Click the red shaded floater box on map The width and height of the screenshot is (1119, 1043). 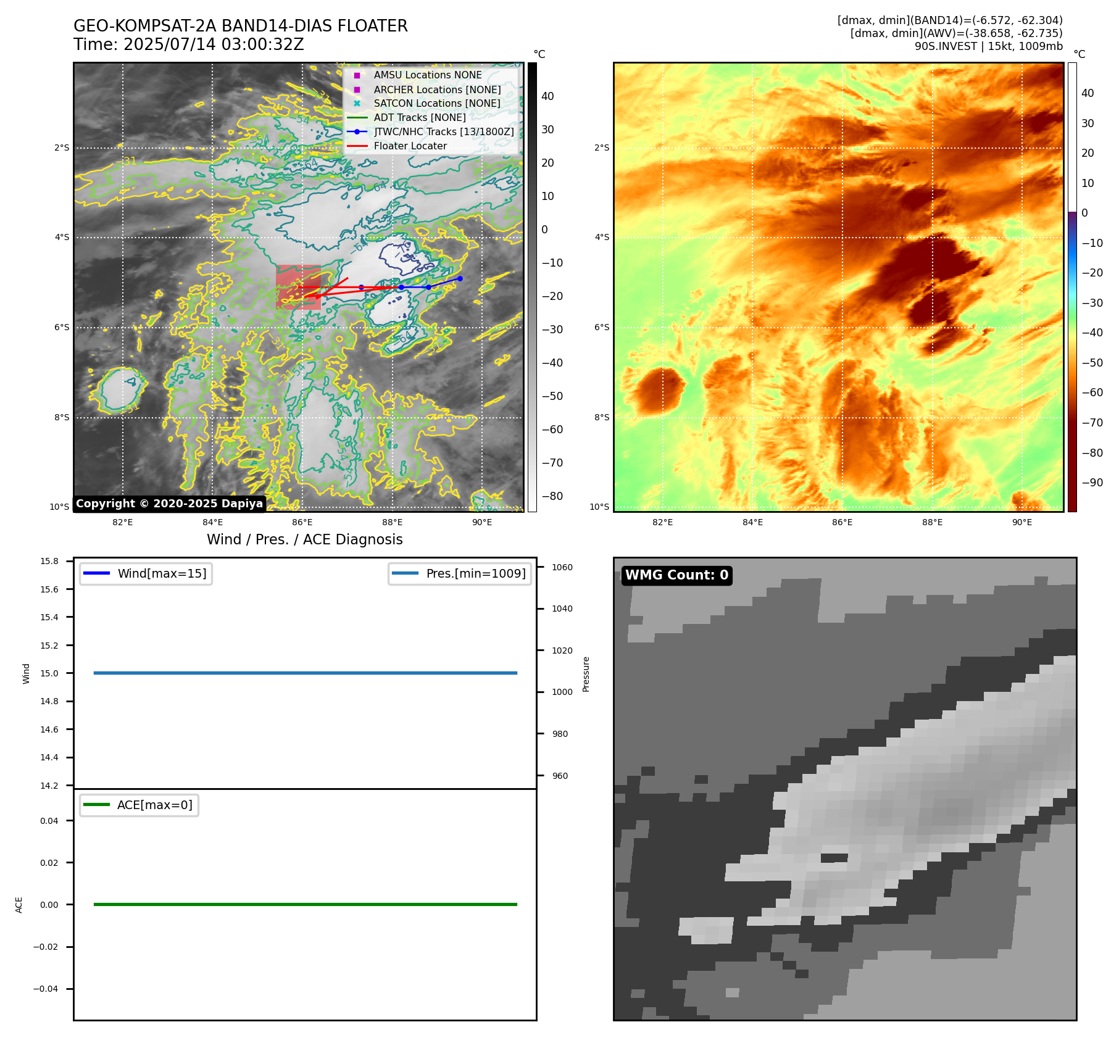pyautogui.click(x=298, y=287)
